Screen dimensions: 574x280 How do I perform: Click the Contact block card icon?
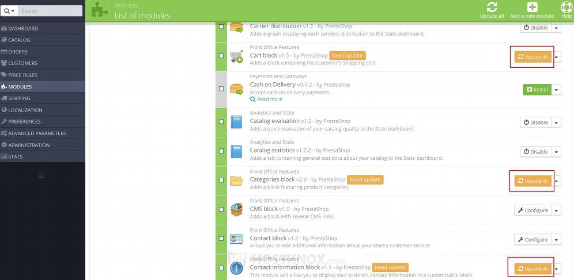click(x=236, y=239)
